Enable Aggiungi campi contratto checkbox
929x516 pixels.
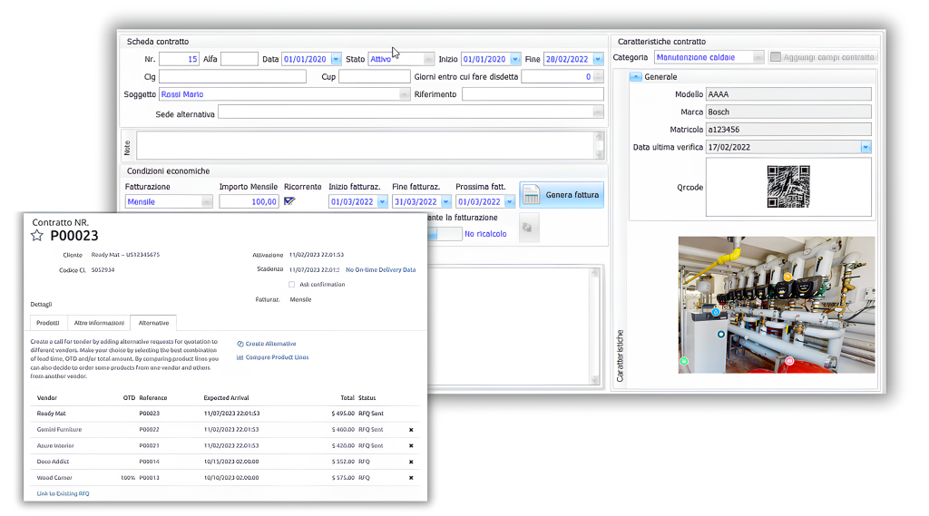(776, 57)
